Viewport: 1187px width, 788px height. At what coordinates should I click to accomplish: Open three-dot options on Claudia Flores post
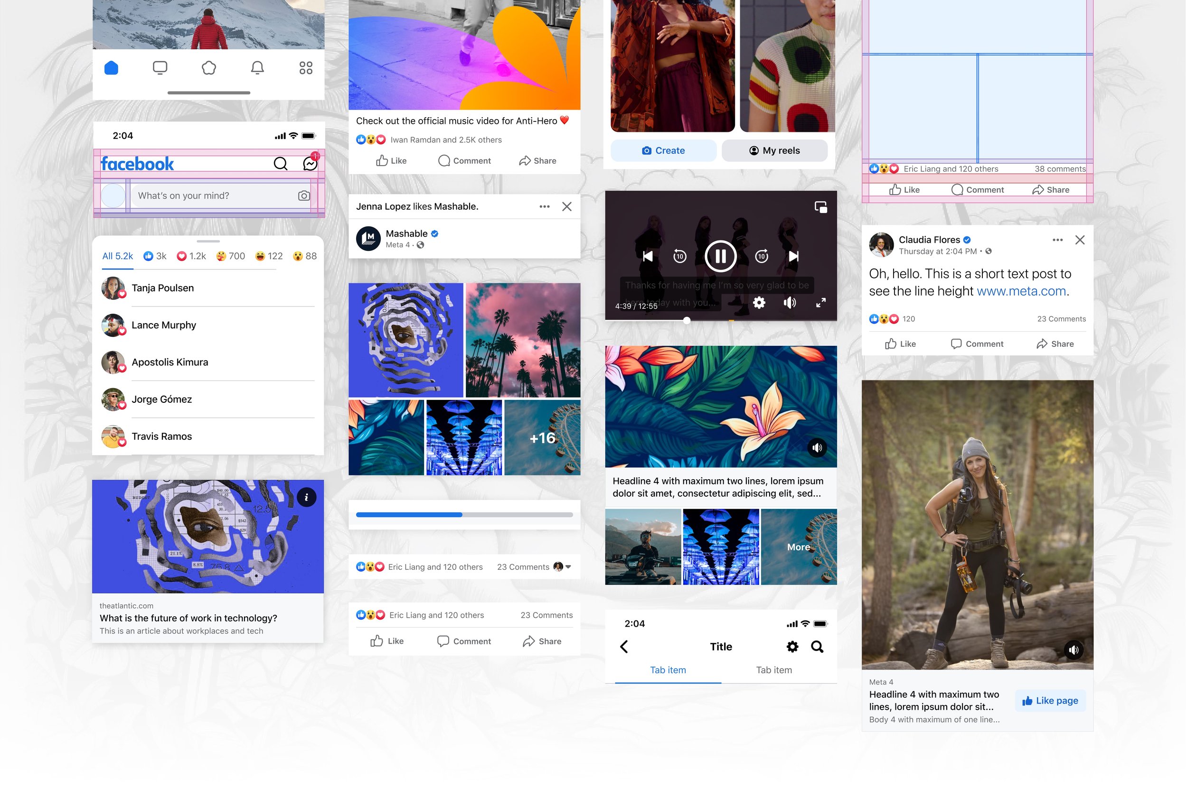1057,240
